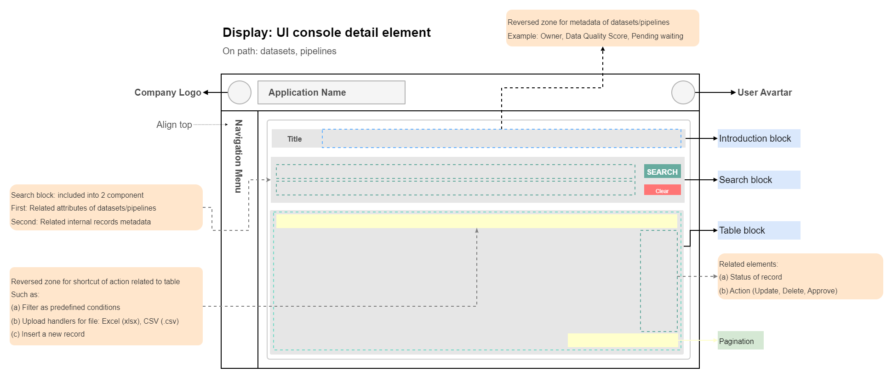Select the Table block label
892x378 pixels.
759,230
